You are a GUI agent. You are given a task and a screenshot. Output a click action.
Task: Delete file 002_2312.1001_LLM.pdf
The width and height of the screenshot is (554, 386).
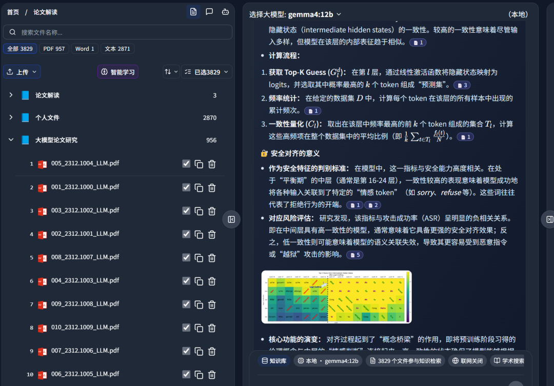(212, 234)
